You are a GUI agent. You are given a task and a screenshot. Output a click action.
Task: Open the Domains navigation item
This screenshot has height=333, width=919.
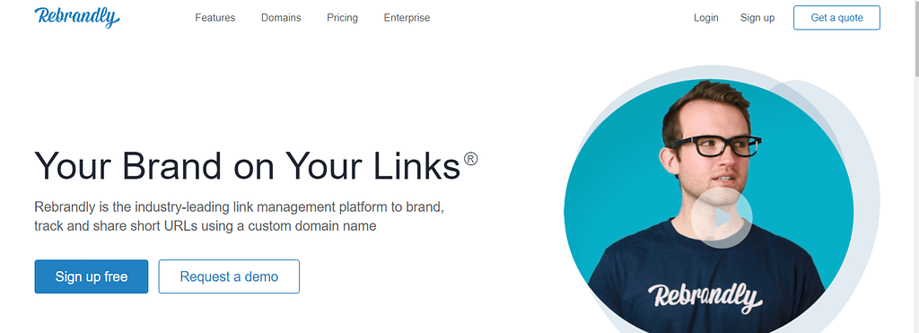coord(281,18)
